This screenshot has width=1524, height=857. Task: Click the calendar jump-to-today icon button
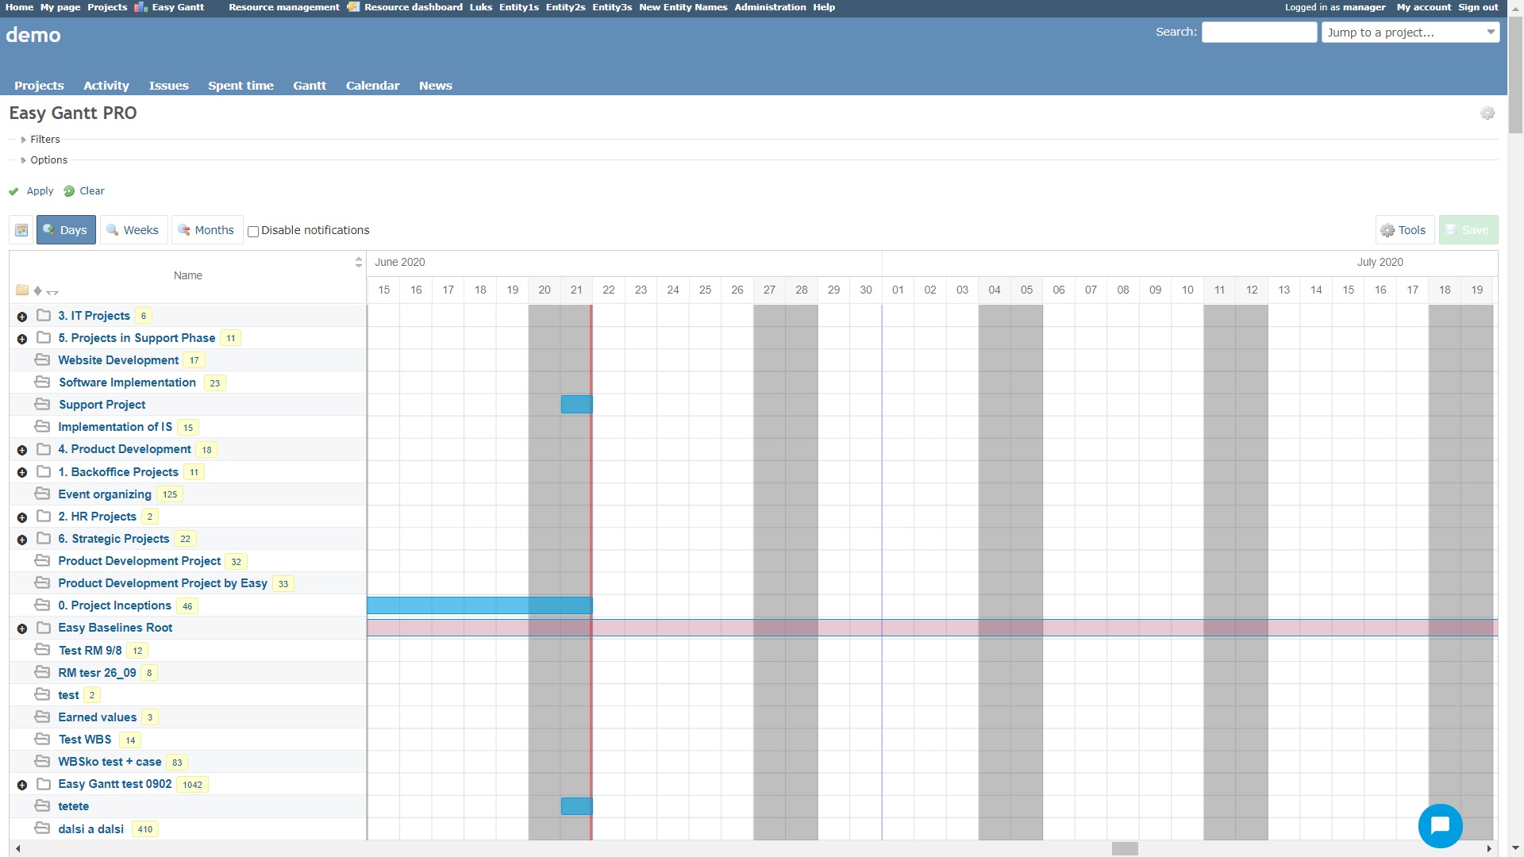pyautogui.click(x=21, y=230)
